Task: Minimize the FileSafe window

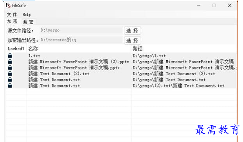Action: [x=198, y=5]
